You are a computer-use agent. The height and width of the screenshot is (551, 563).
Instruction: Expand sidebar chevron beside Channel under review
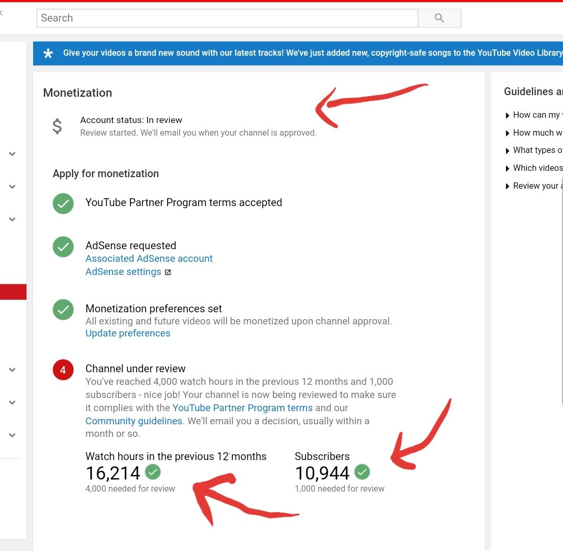12,370
